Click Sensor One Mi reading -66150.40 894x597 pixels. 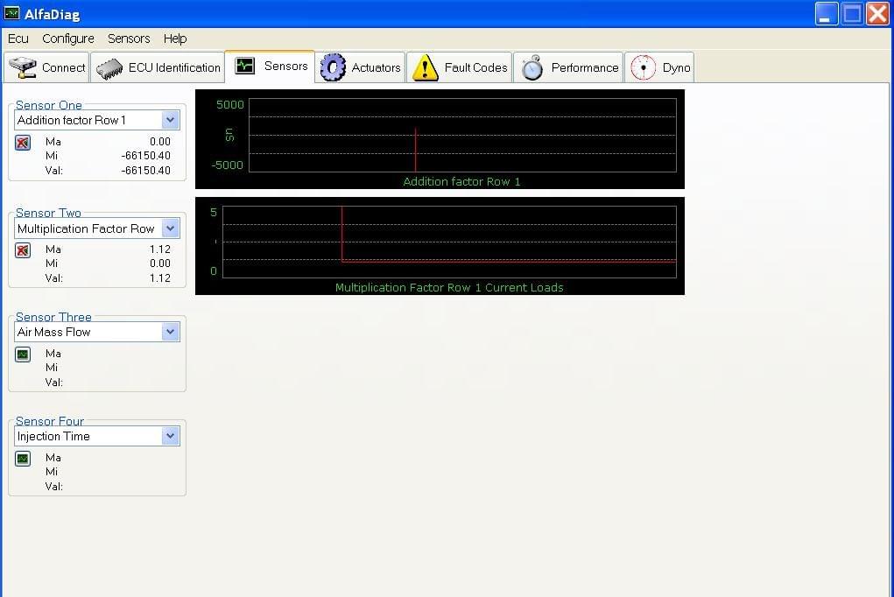146,156
